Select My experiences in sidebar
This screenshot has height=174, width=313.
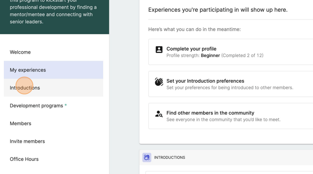click(53, 70)
